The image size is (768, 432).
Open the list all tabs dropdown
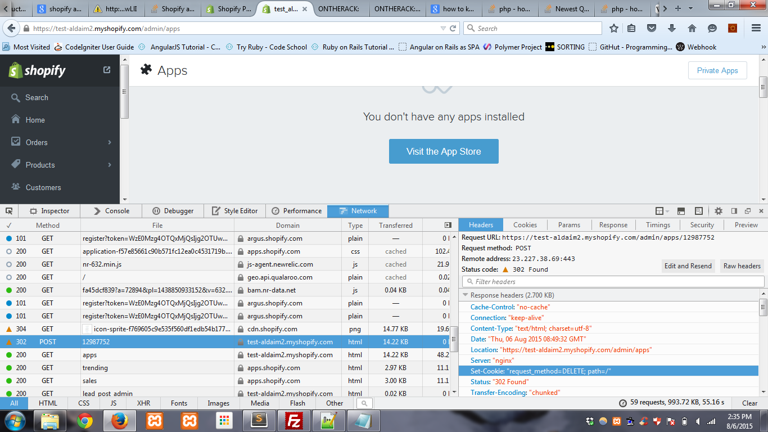click(x=690, y=8)
